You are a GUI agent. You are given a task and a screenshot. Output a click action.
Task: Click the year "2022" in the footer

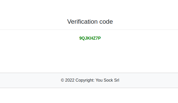tap(70, 80)
